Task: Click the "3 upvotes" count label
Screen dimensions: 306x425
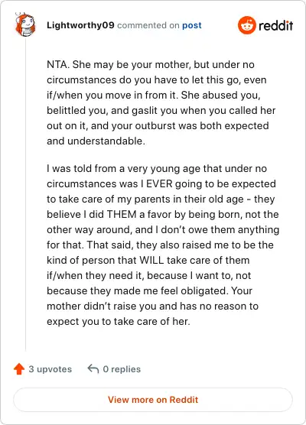Action: pos(50,369)
